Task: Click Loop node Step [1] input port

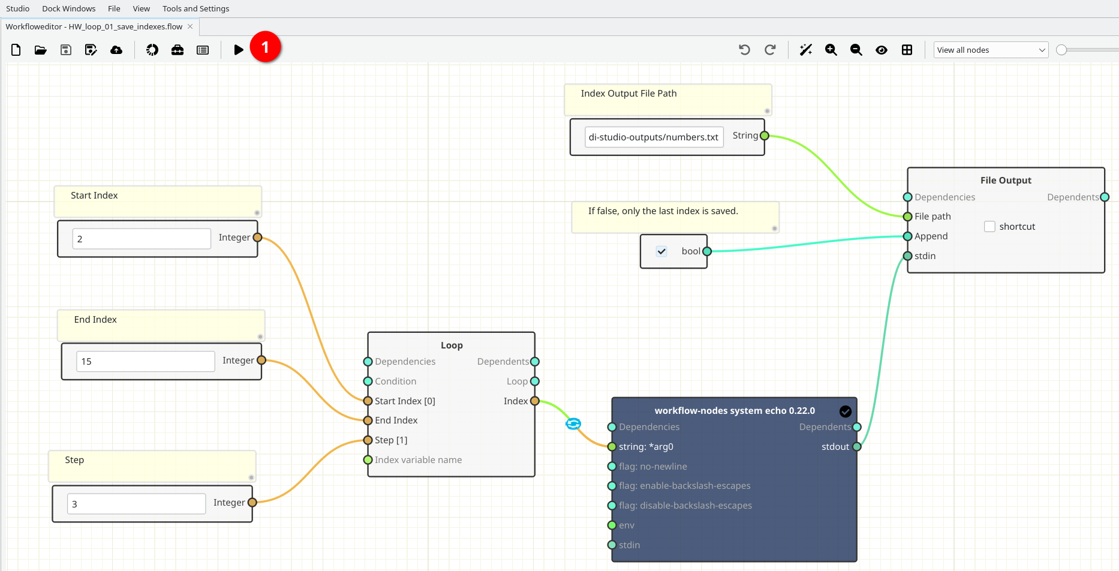Action: point(368,440)
